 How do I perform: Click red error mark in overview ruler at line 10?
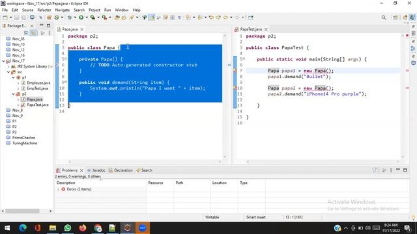(x=407, y=88)
